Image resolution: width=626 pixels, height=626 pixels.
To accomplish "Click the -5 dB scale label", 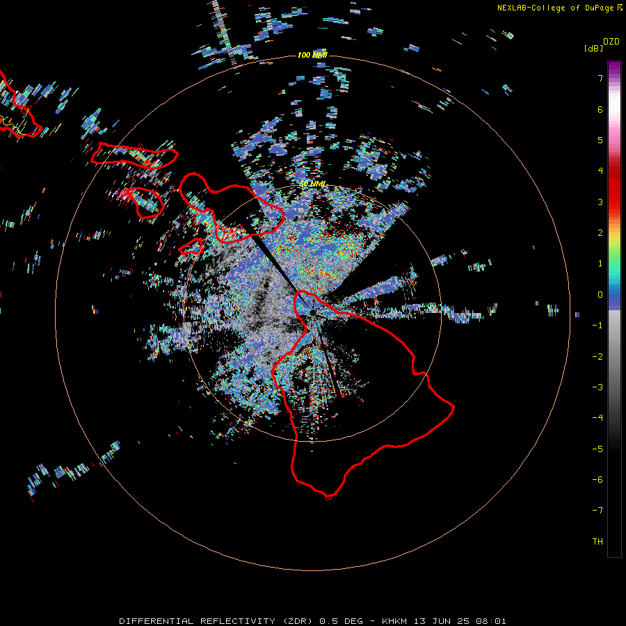I will point(597,449).
